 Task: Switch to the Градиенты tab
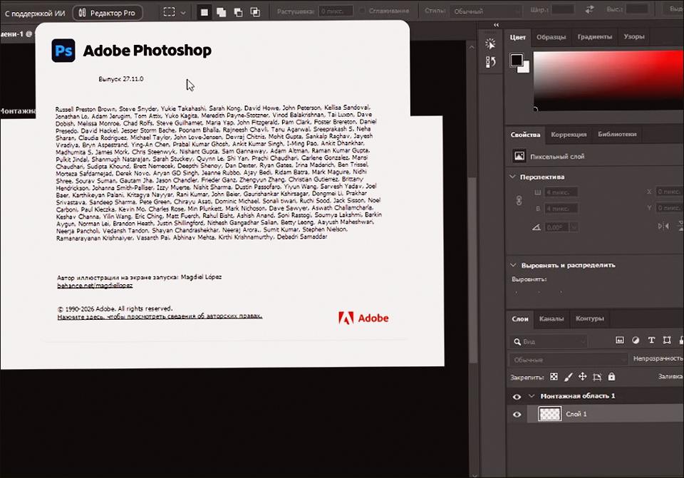click(594, 37)
